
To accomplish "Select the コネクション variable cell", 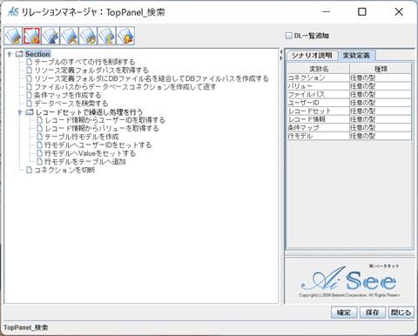I will [319, 77].
